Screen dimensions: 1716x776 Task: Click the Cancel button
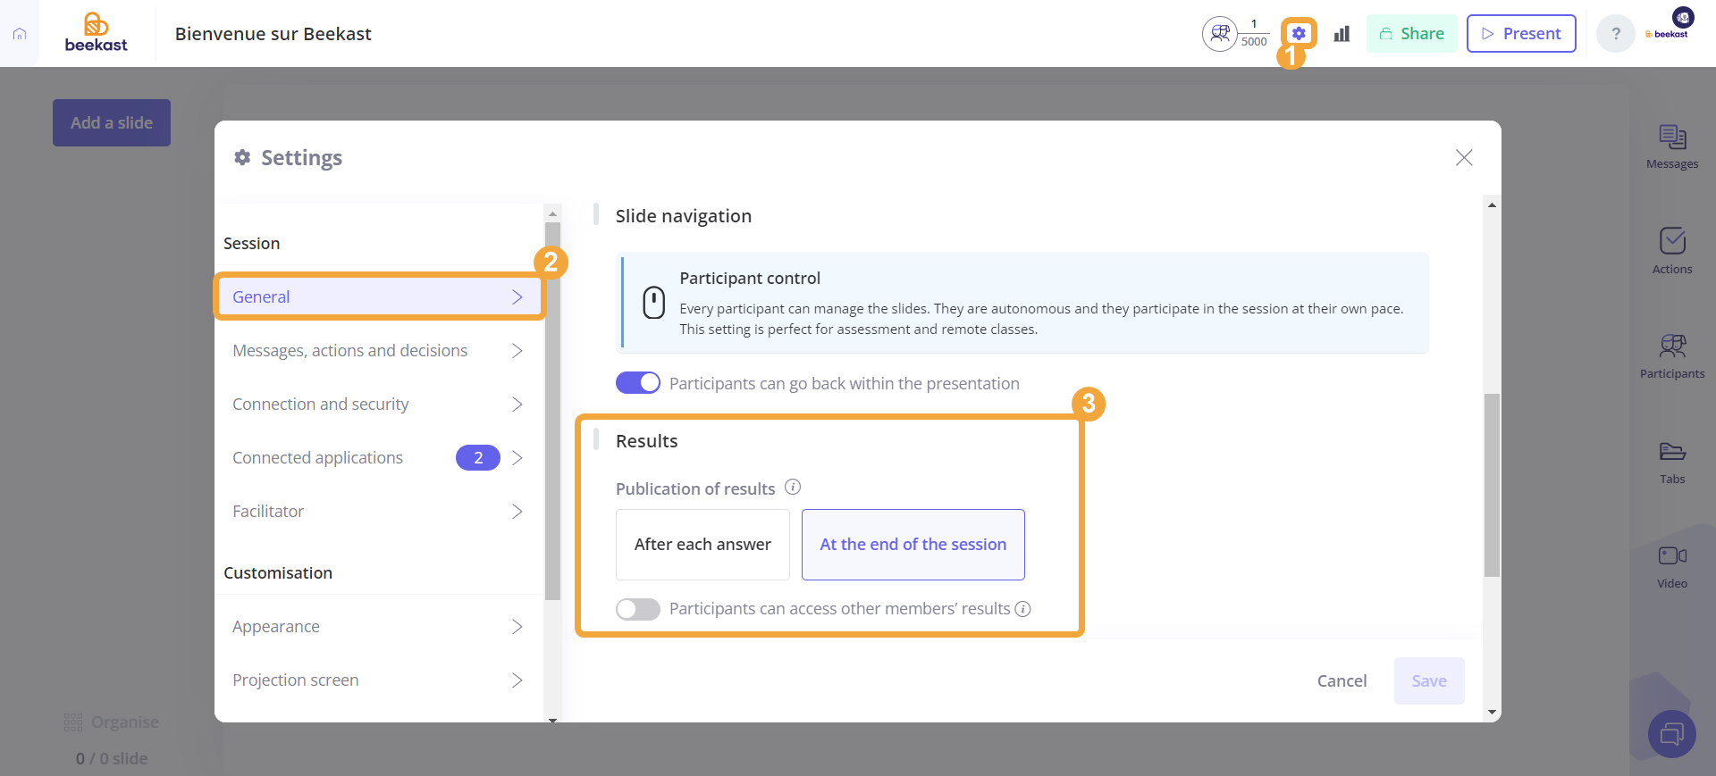tap(1342, 681)
